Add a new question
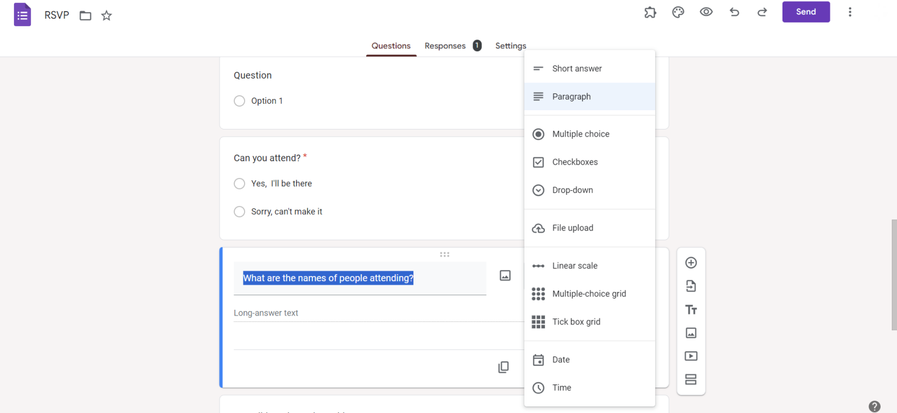 click(x=691, y=263)
